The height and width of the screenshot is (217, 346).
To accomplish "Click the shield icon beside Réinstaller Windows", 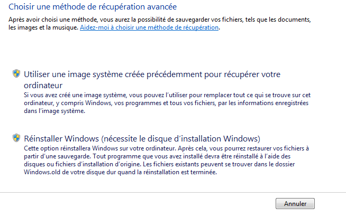I will coord(16,138).
